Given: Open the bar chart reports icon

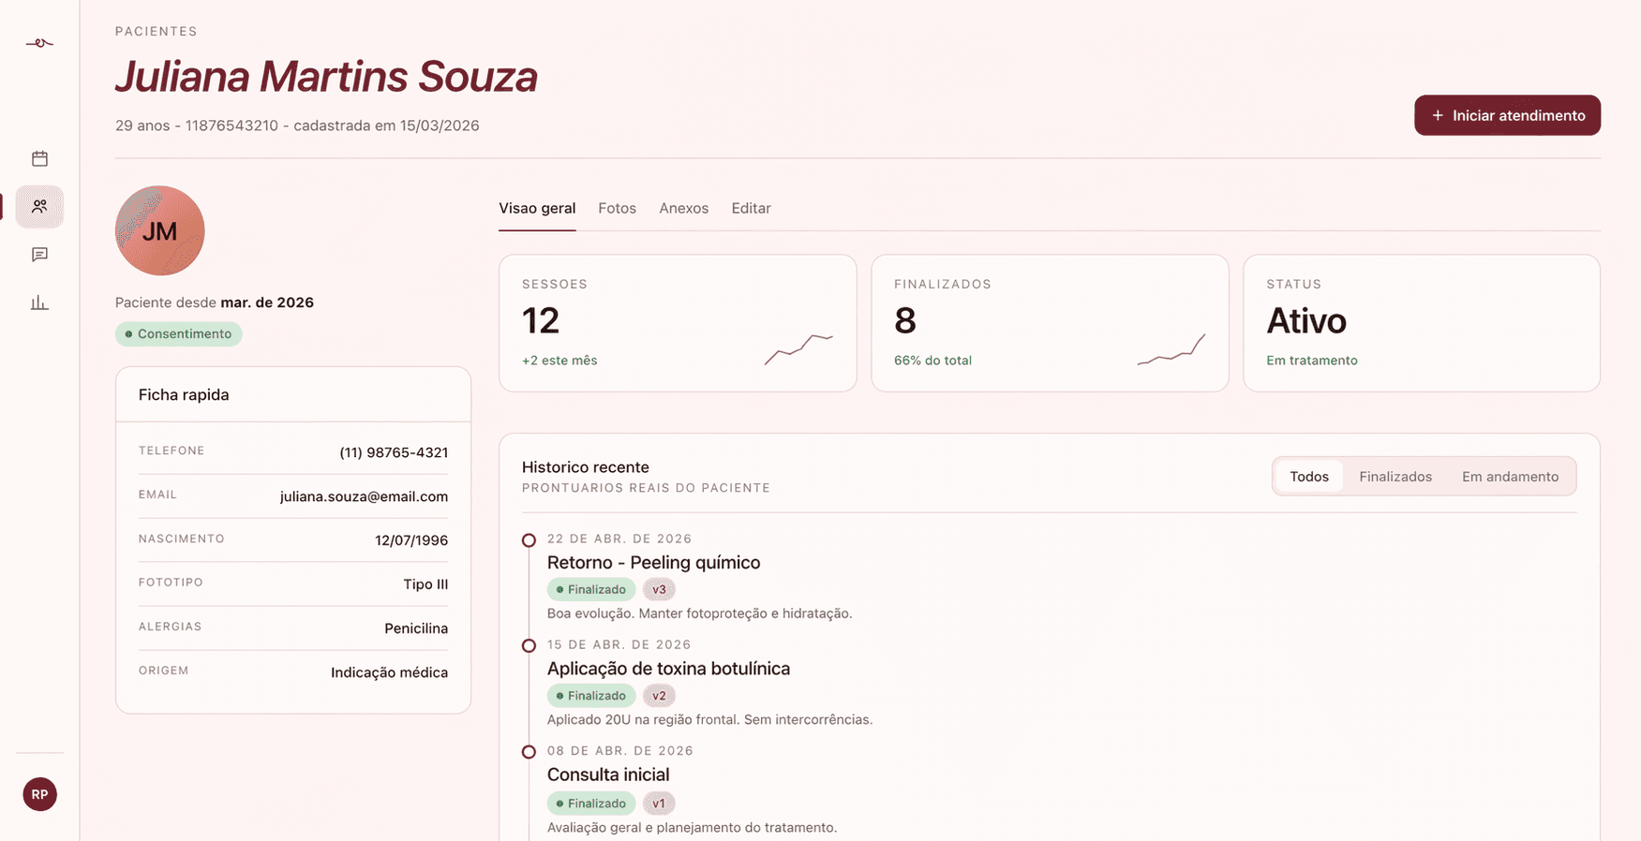Looking at the screenshot, I should 39,302.
